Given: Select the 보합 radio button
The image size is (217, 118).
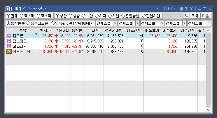Looking at the screenshot, I should [x=84, y=16].
